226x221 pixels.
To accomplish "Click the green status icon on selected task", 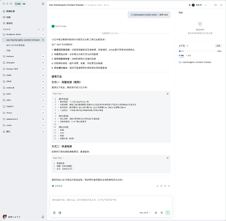I will pyautogui.click(x=43, y=40).
